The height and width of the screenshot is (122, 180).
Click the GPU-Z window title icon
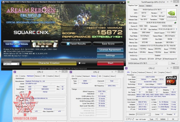coord(128,2)
